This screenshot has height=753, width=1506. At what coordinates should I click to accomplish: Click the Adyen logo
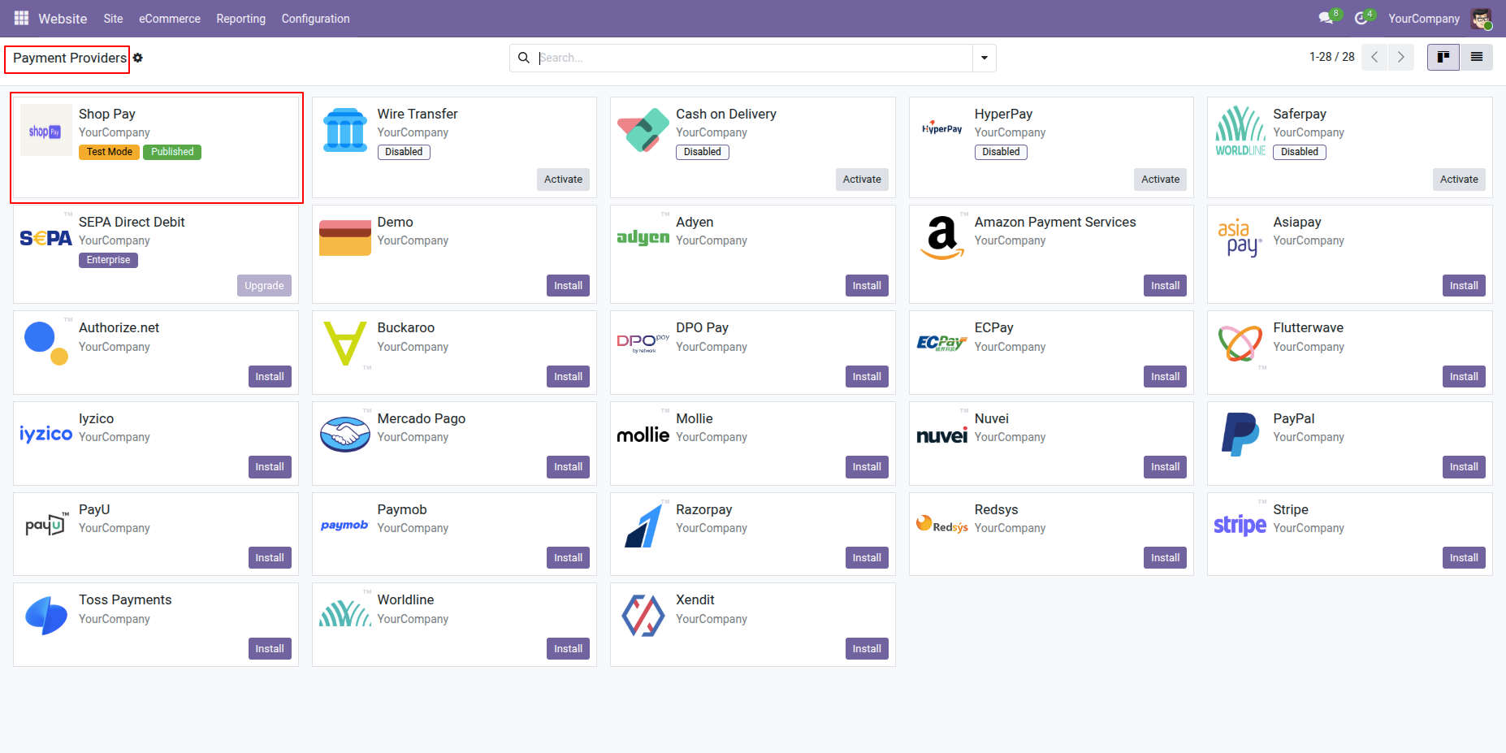(643, 237)
